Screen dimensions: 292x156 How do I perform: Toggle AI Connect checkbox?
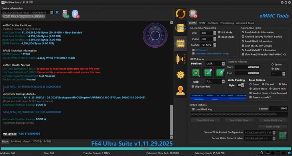(194, 50)
